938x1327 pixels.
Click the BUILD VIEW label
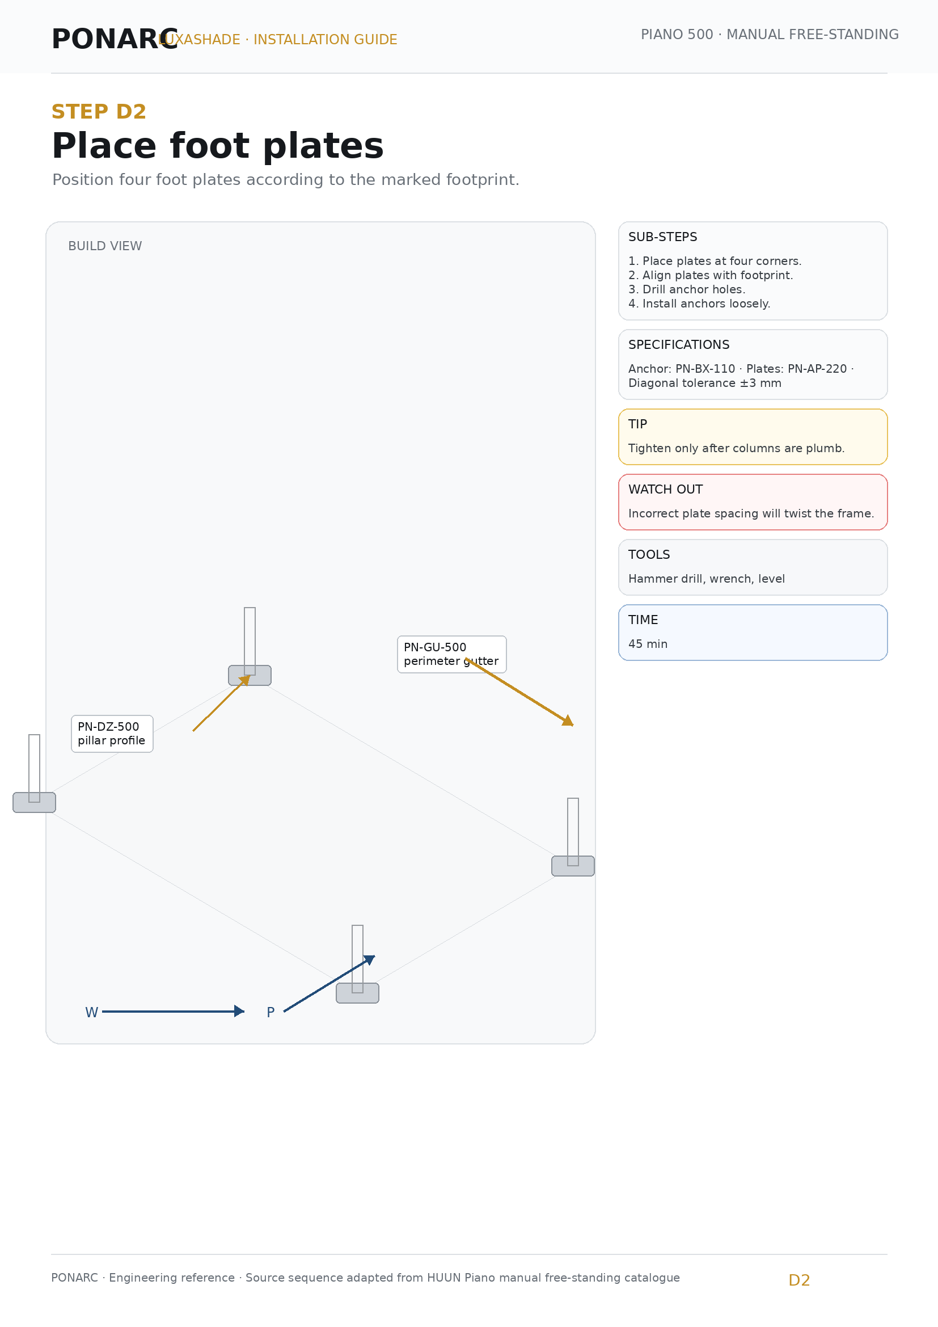pos(105,246)
